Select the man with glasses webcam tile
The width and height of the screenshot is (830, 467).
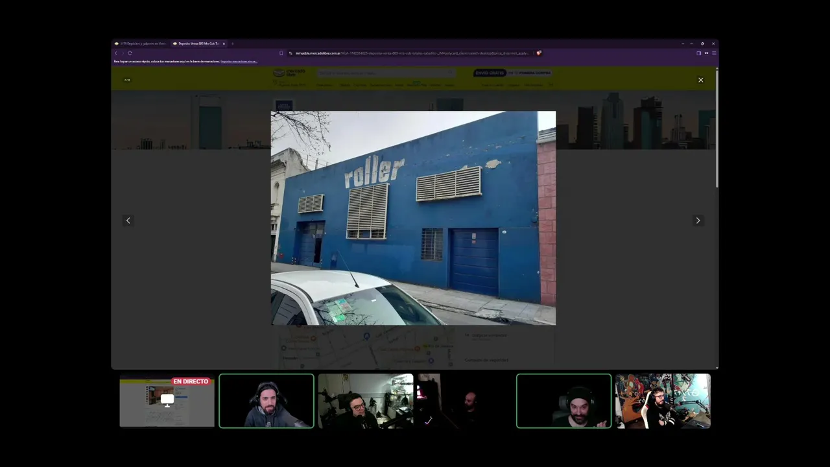[366, 401]
